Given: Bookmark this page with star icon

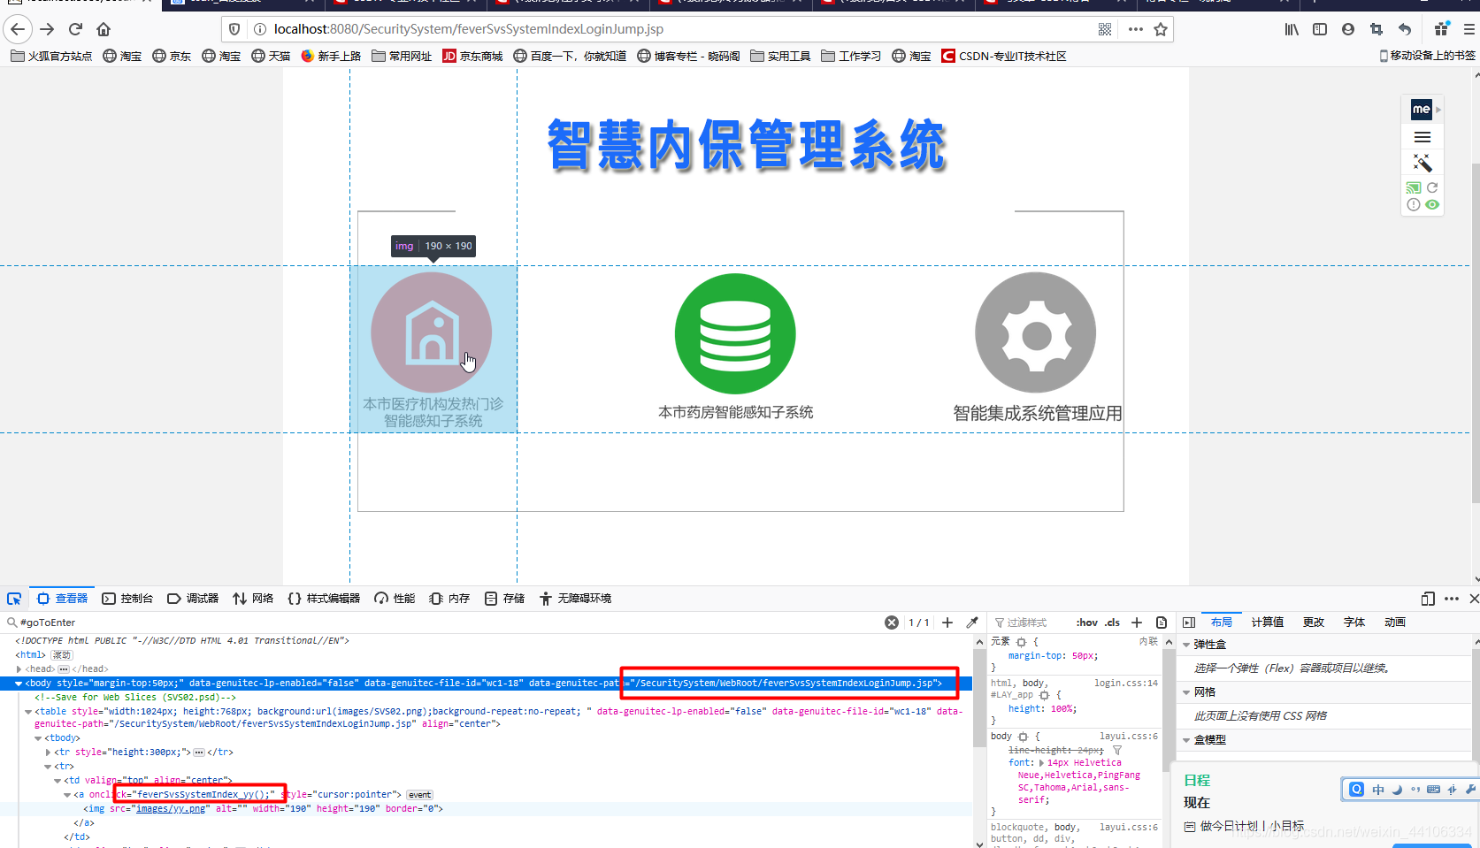Looking at the screenshot, I should click(x=1161, y=29).
